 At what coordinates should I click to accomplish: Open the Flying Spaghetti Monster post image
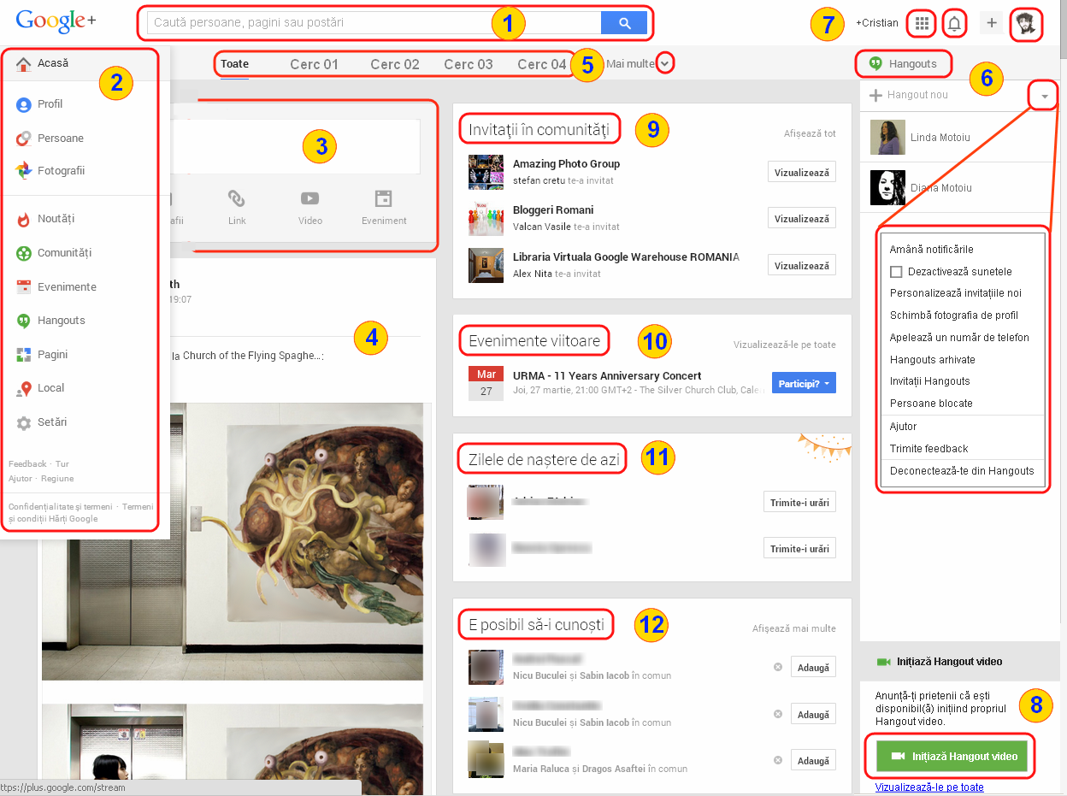[233, 541]
